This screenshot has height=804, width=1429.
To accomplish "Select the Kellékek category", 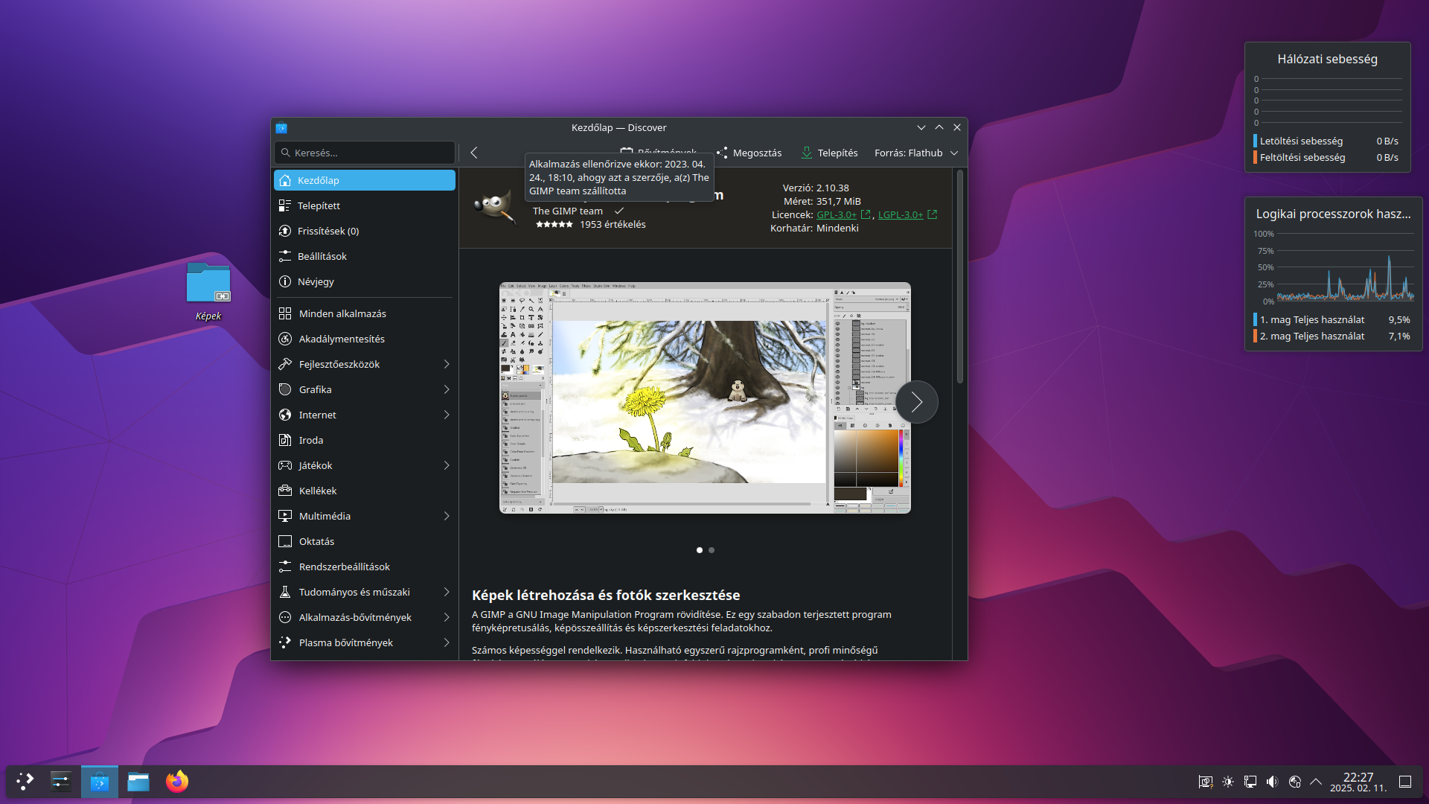I will coord(364,491).
